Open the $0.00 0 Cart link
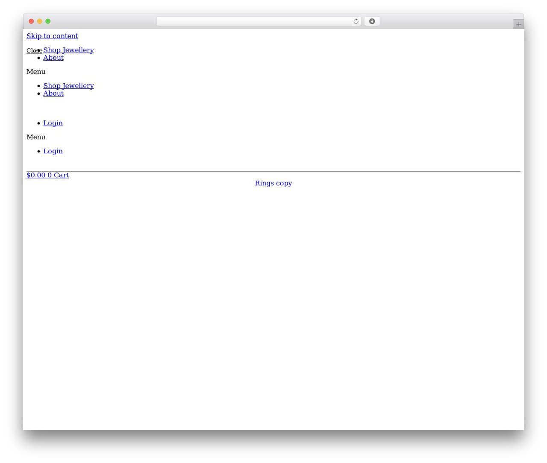This screenshot has height=463, width=547. coord(48,175)
